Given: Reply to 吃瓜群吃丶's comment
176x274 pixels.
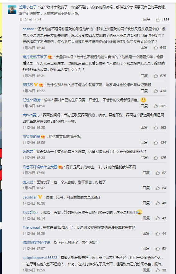Looking at the screenshot, I should [146, 218].
